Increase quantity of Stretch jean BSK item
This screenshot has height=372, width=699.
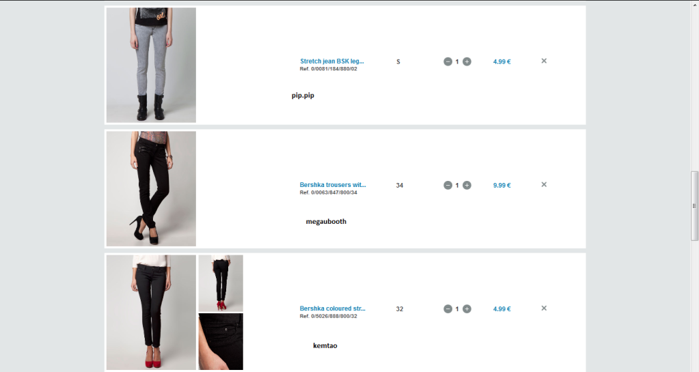coord(467,61)
